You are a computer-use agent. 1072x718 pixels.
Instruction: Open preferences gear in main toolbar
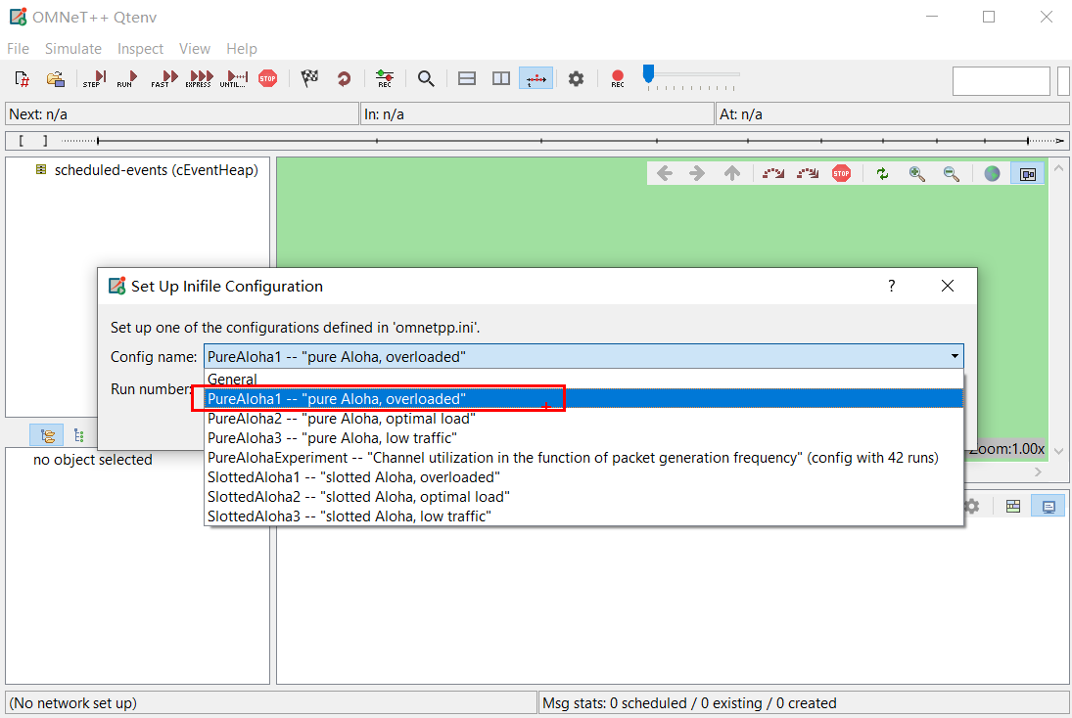point(577,78)
